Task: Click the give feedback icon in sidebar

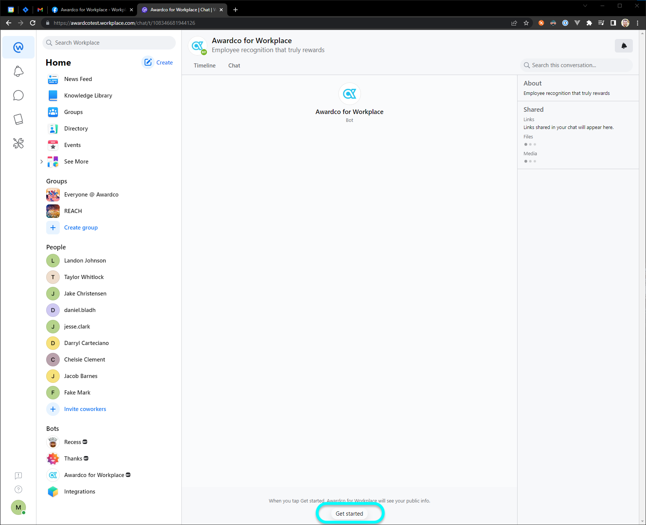Action: tap(18, 476)
